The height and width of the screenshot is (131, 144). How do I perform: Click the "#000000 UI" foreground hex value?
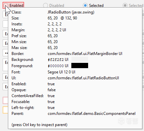(58, 66)
